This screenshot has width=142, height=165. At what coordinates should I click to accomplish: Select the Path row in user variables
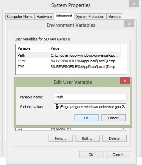69,55
